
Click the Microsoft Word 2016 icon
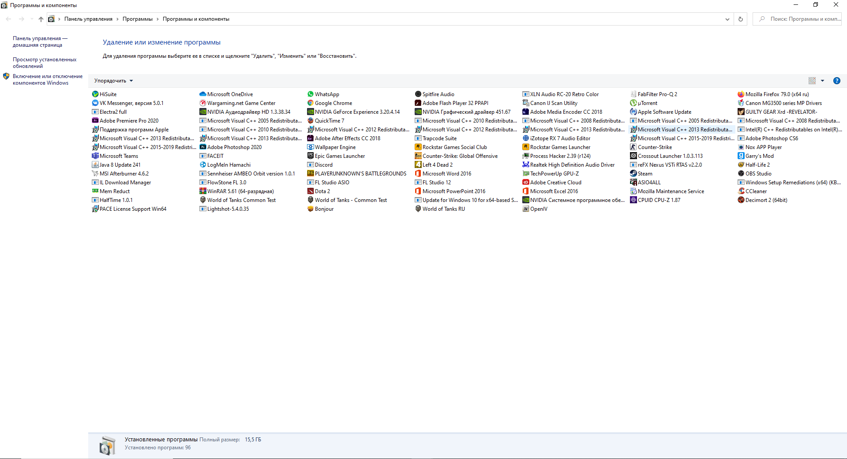[418, 173]
